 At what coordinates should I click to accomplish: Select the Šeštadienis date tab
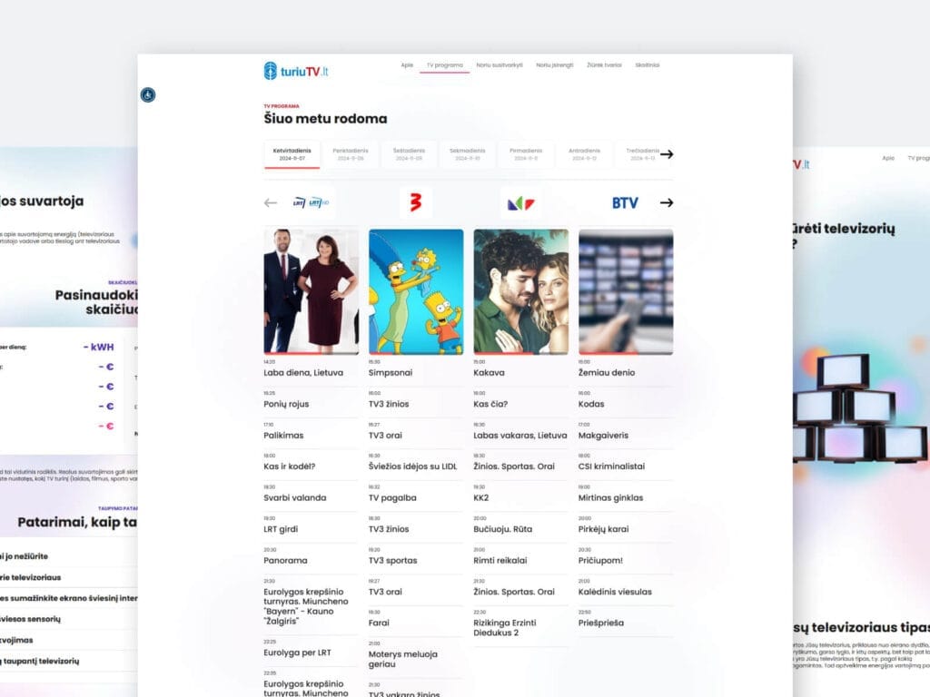point(410,154)
